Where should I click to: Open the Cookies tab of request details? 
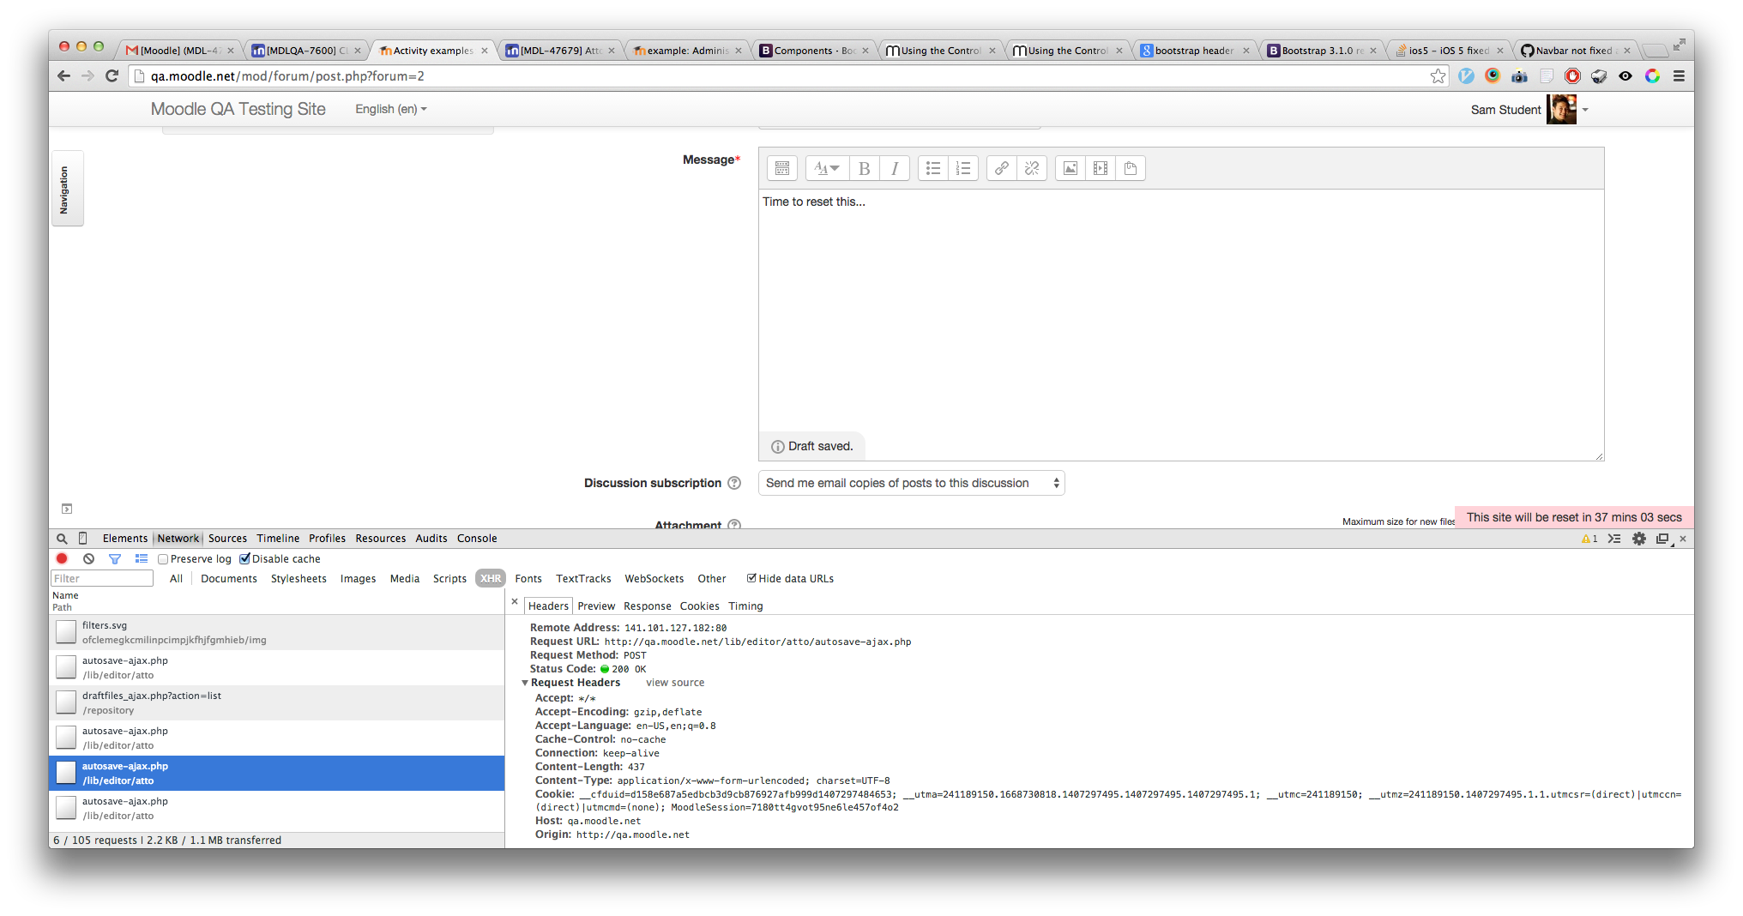[x=699, y=606]
